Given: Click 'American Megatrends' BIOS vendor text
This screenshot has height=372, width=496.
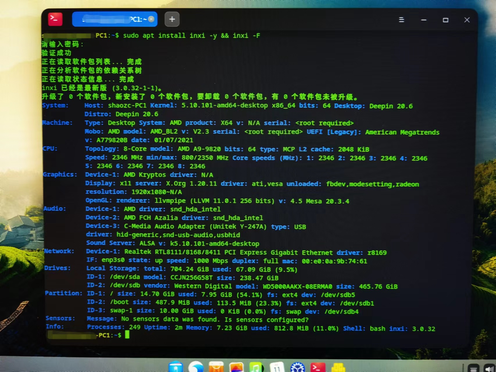Looking at the screenshot, I should click(402, 132).
